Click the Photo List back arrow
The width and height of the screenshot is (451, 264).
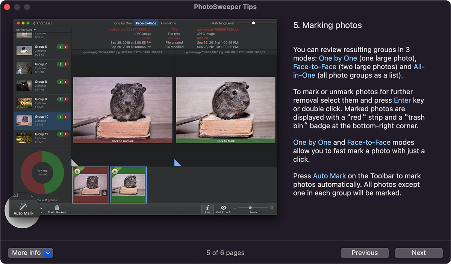[34, 23]
